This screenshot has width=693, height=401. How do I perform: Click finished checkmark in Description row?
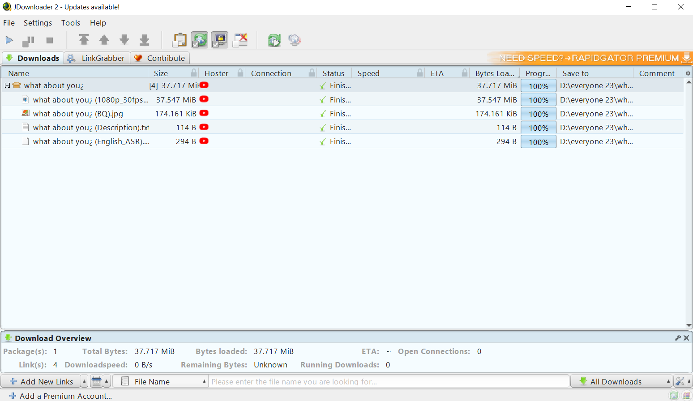click(323, 128)
